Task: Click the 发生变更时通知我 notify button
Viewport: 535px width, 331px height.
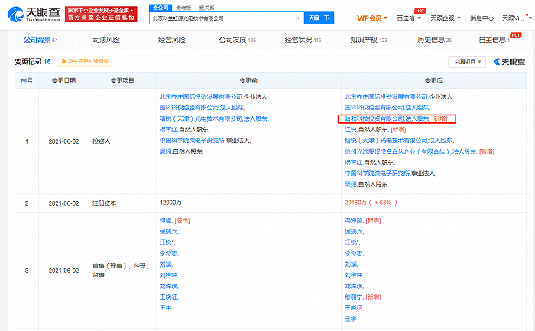Action: (x=85, y=61)
